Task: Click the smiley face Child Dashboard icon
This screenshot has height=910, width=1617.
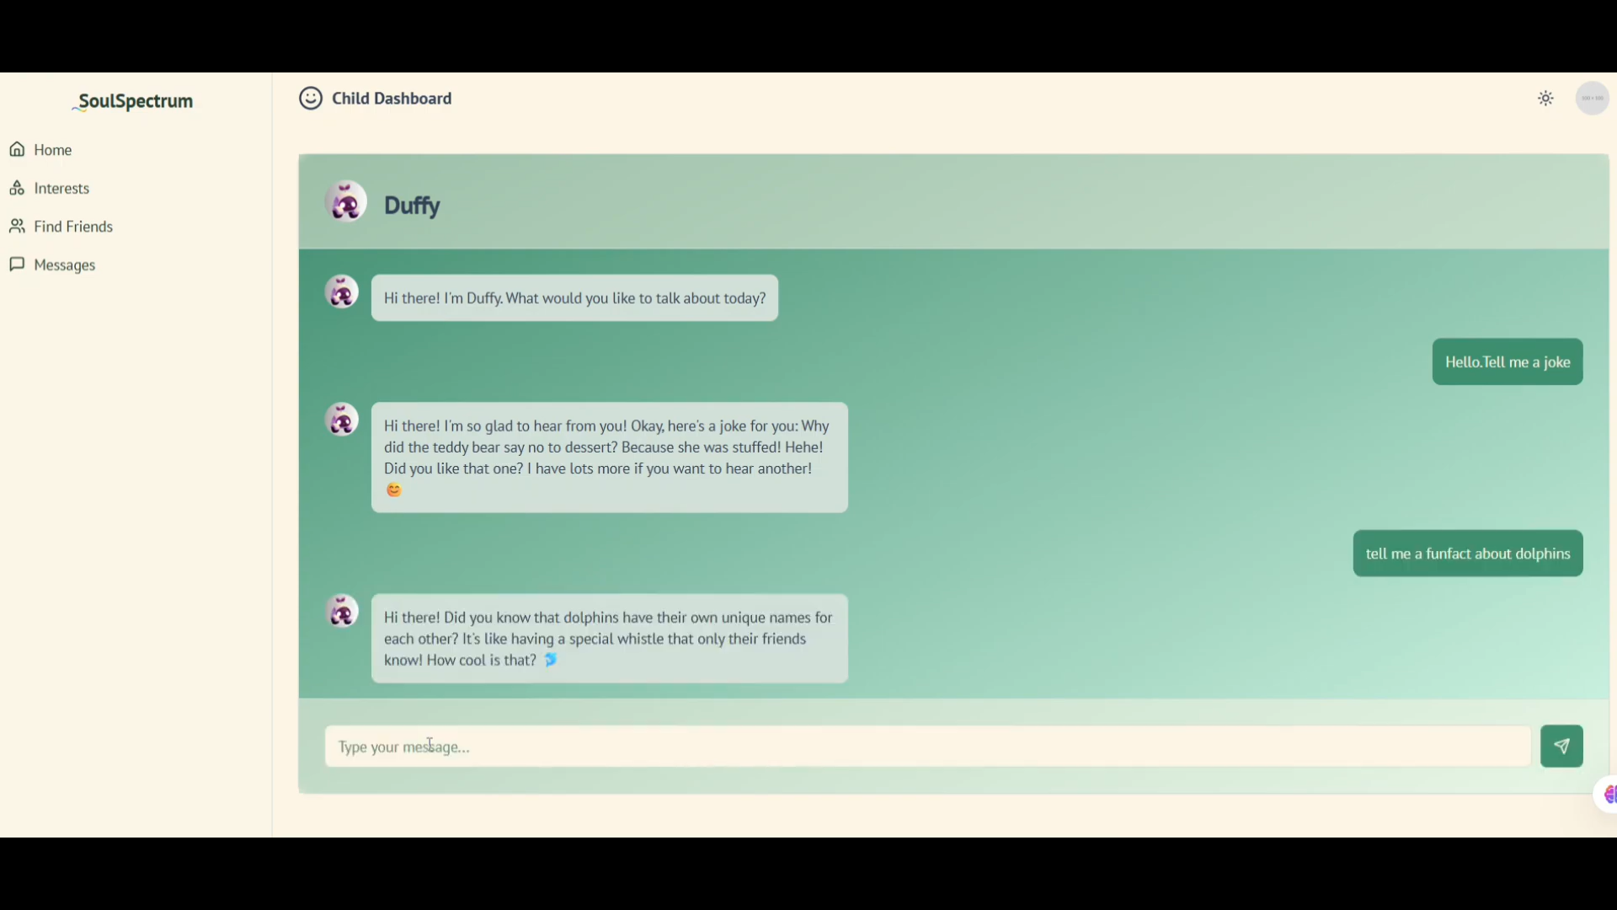Action: click(x=311, y=99)
